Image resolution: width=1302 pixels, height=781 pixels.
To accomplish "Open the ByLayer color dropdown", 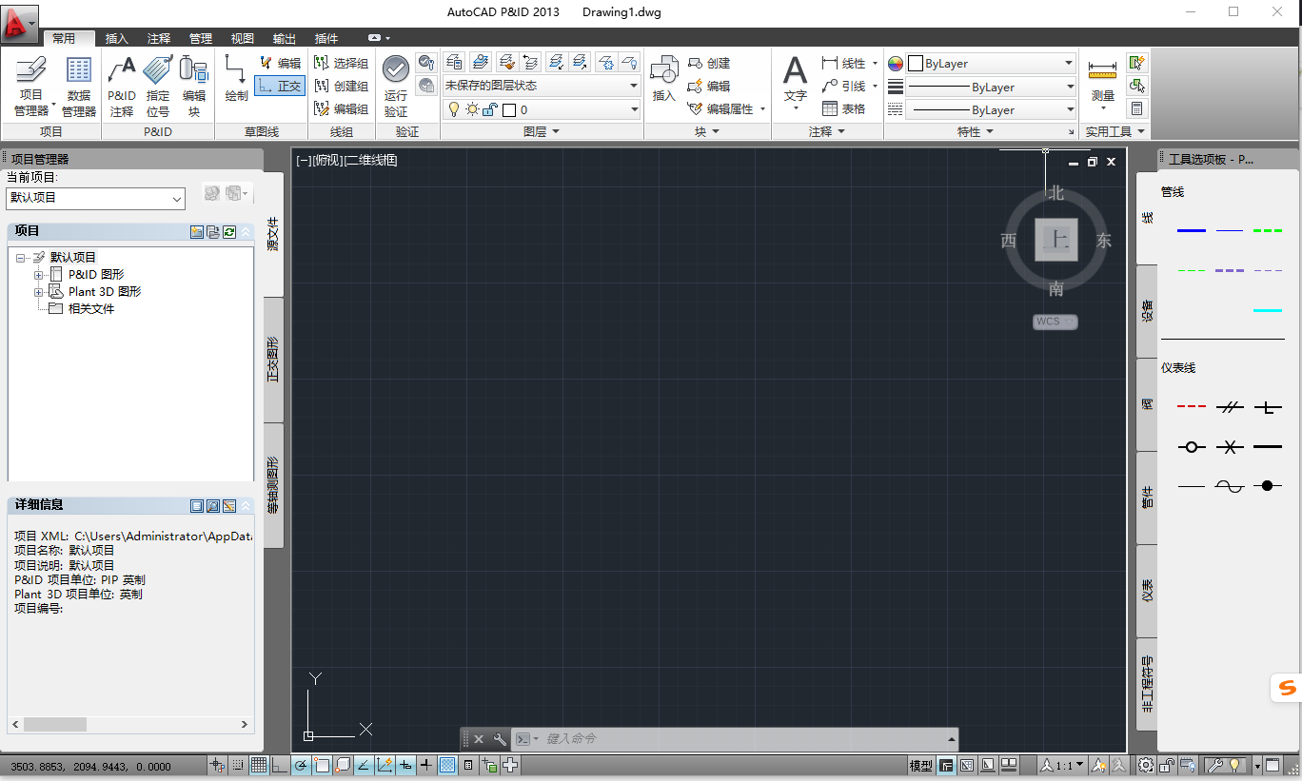I will pos(1069,63).
